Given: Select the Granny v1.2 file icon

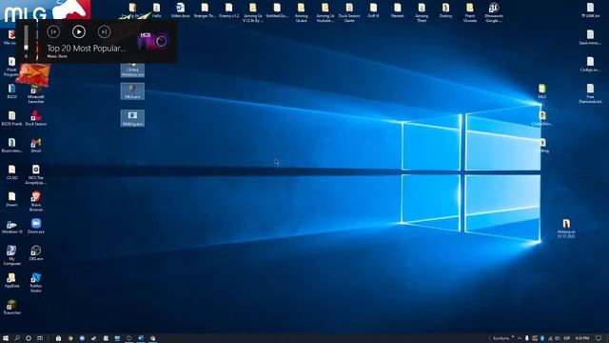Looking at the screenshot, I should [228, 10].
